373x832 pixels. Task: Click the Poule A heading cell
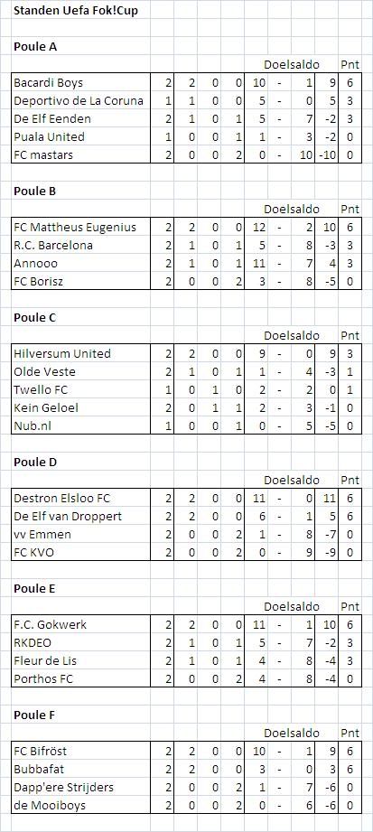click(x=35, y=47)
